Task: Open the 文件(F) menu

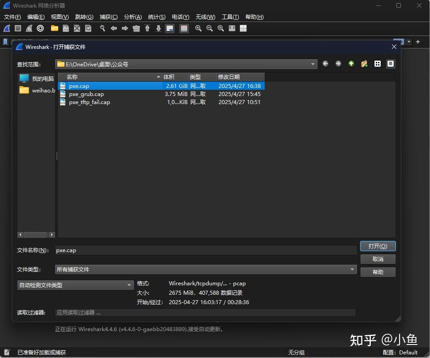Action: [x=13, y=17]
